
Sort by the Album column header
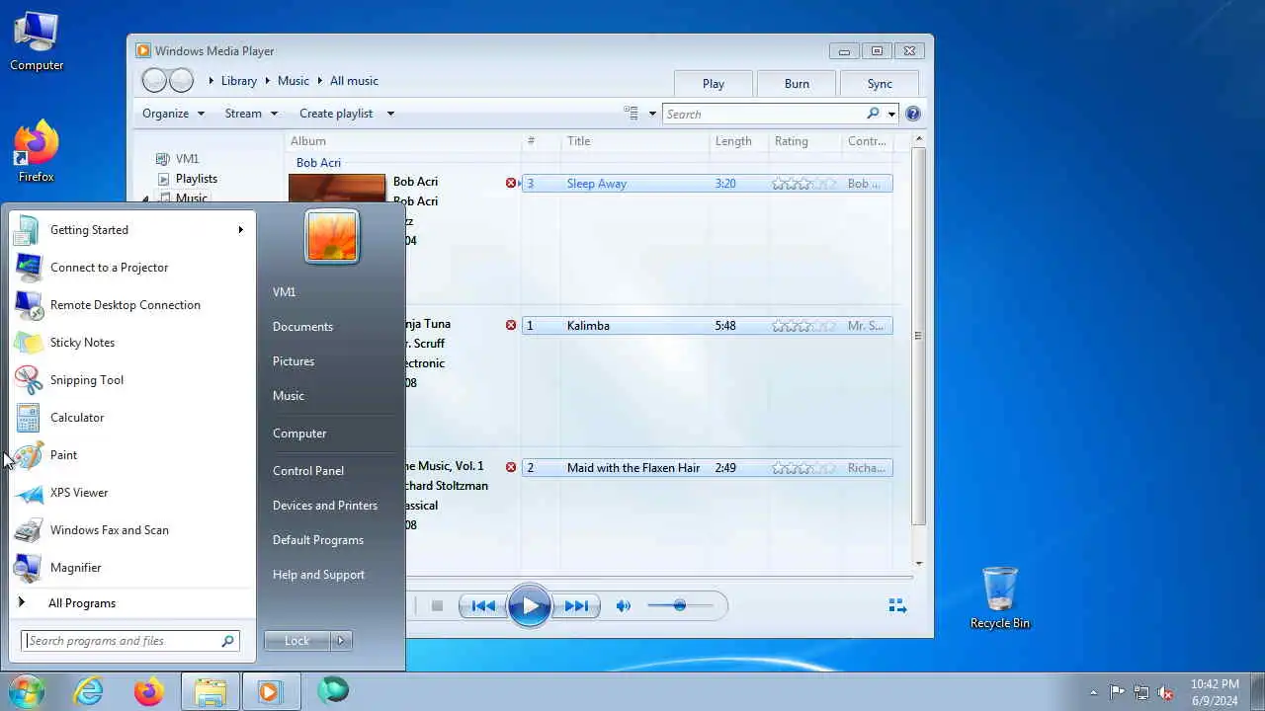(308, 141)
